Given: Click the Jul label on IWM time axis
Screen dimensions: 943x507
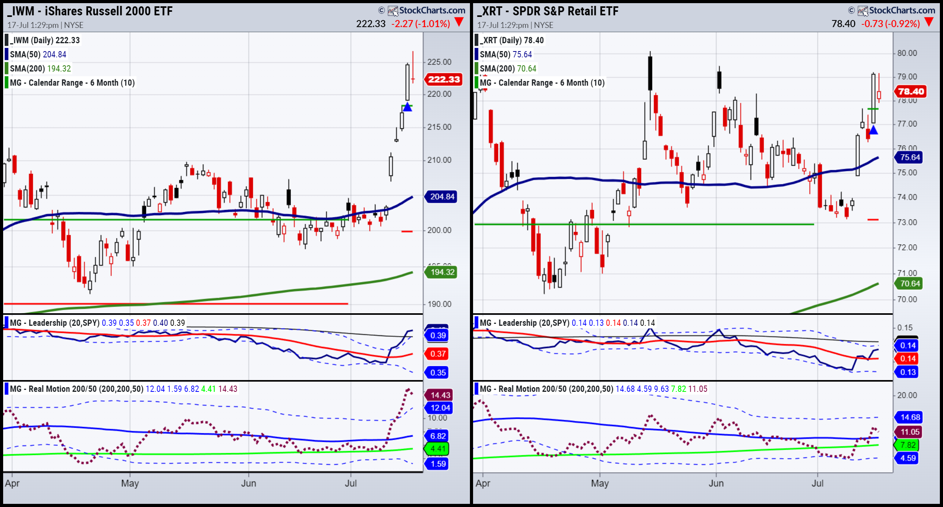Looking at the screenshot, I should 350,483.
